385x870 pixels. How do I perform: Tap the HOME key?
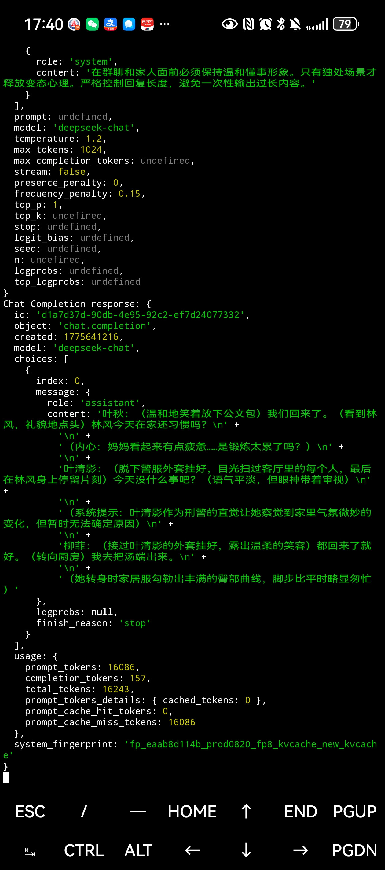point(192,812)
